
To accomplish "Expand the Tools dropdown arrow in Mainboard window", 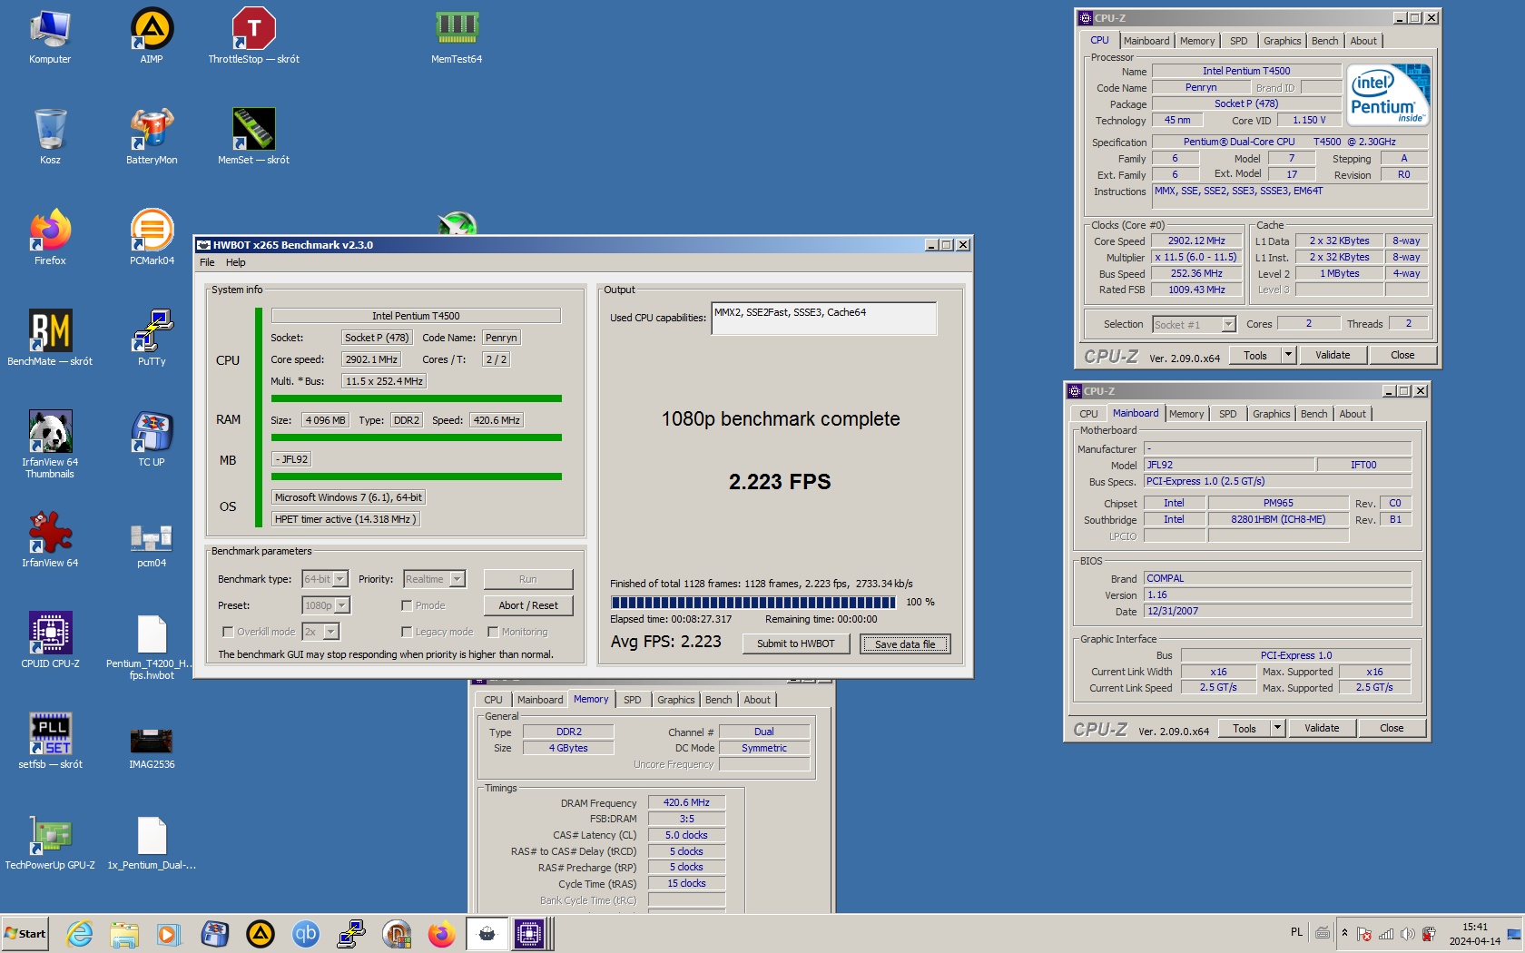I will 1277,728.
